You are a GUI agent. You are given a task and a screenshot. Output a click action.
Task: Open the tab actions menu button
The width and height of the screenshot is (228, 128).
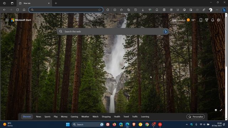click(12, 3)
